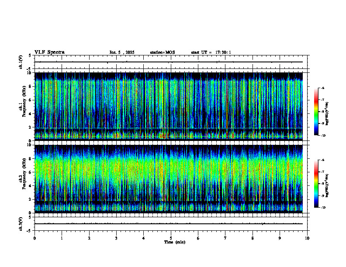
Task: Click the date text "Jan. 5 , 2025"
Action: (122, 52)
